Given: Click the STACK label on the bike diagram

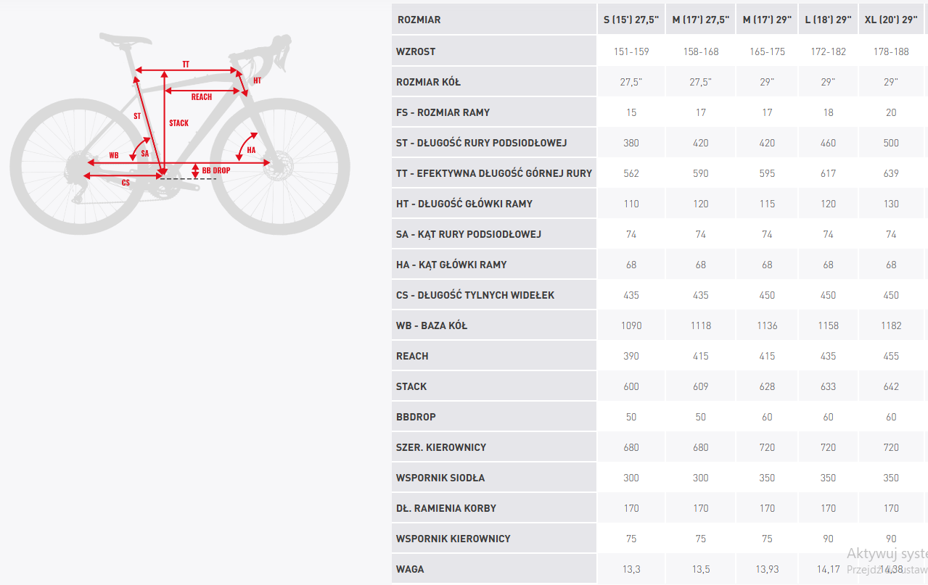Looking at the screenshot, I should coord(178,123).
